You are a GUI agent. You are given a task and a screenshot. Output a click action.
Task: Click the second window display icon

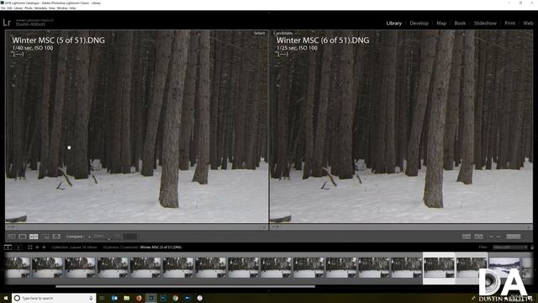tap(18, 247)
